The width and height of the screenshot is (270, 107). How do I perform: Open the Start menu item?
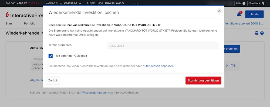coord(9,24)
